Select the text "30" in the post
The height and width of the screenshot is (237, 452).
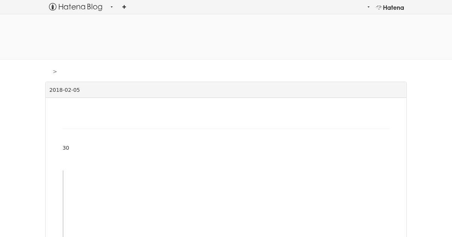click(x=66, y=148)
